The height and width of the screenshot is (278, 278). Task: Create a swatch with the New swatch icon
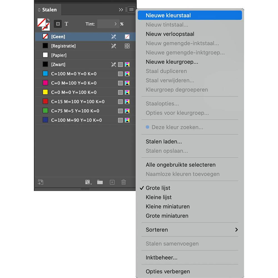pyautogui.click(x=112, y=182)
